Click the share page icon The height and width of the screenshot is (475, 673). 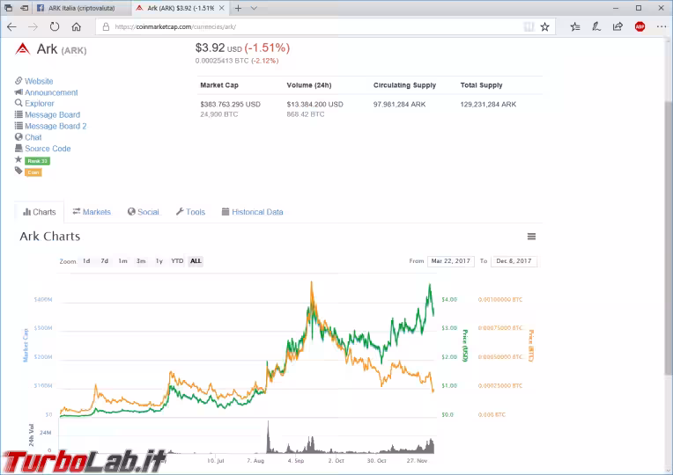coord(618,27)
